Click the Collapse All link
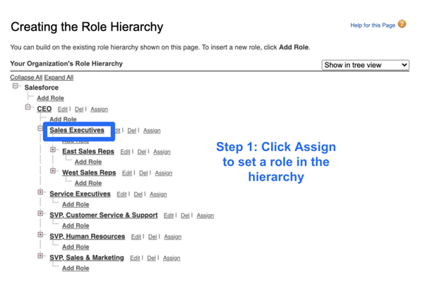 click(x=25, y=77)
